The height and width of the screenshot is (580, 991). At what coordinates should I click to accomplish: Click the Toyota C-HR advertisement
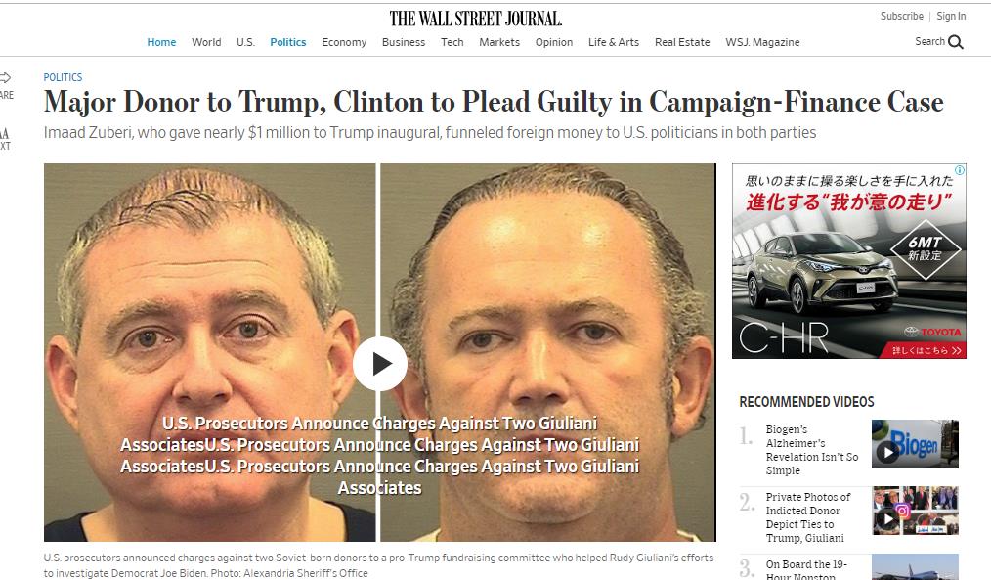coord(848,261)
